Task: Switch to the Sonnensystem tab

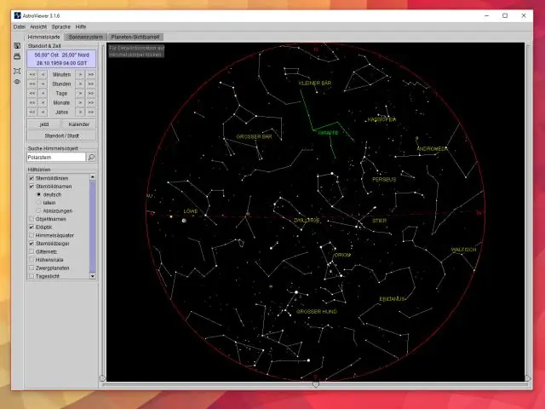Action: [86, 37]
